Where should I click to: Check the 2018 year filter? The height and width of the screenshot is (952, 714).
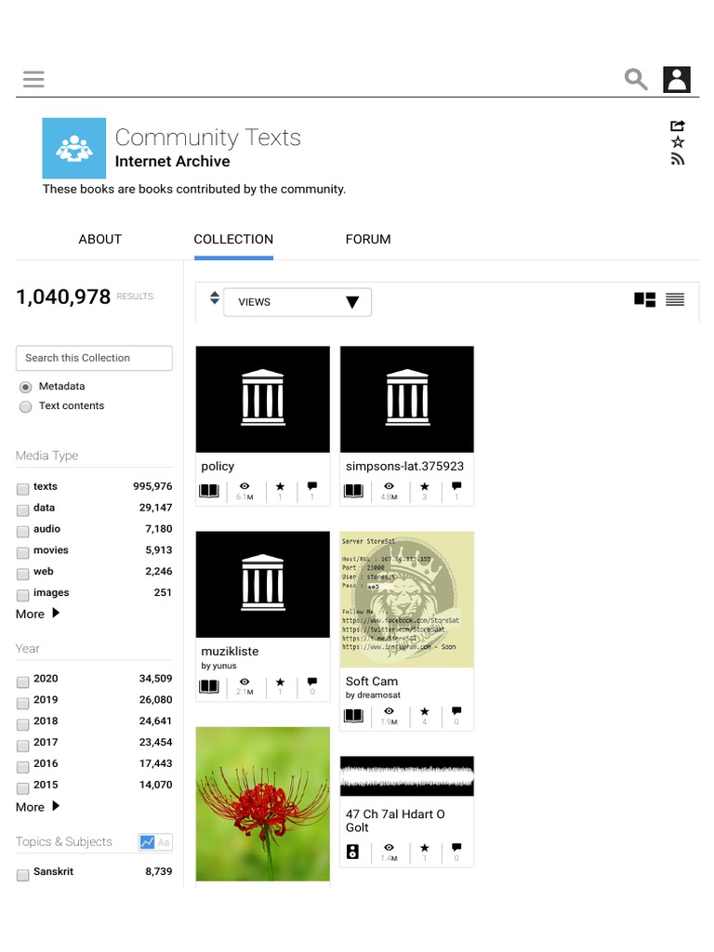pyautogui.click(x=22, y=724)
